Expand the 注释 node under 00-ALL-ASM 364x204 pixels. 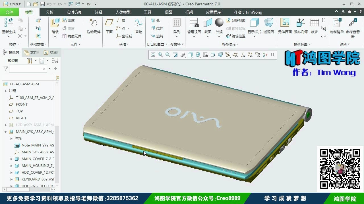tap(6, 91)
